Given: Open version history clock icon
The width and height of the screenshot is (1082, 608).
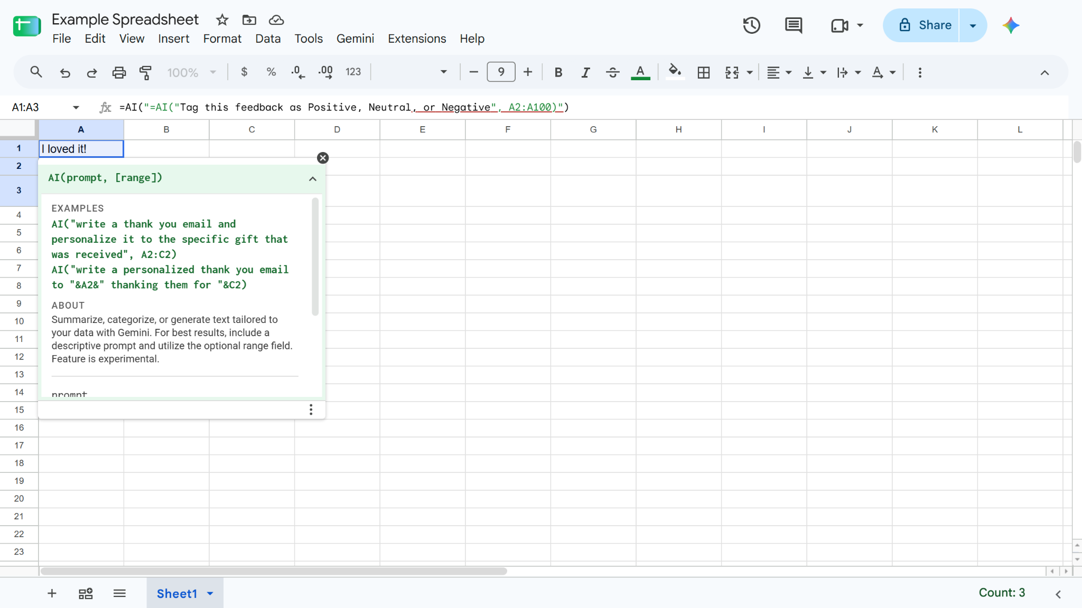Looking at the screenshot, I should pyautogui.click(x=751, y=25).
